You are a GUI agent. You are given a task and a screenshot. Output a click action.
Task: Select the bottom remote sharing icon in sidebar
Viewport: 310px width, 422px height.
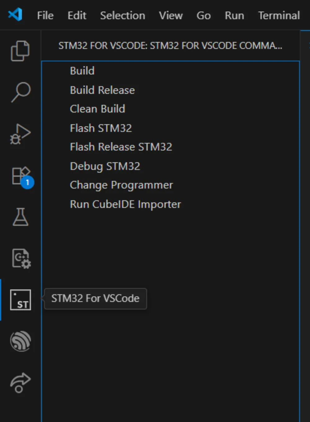[20, 382]
